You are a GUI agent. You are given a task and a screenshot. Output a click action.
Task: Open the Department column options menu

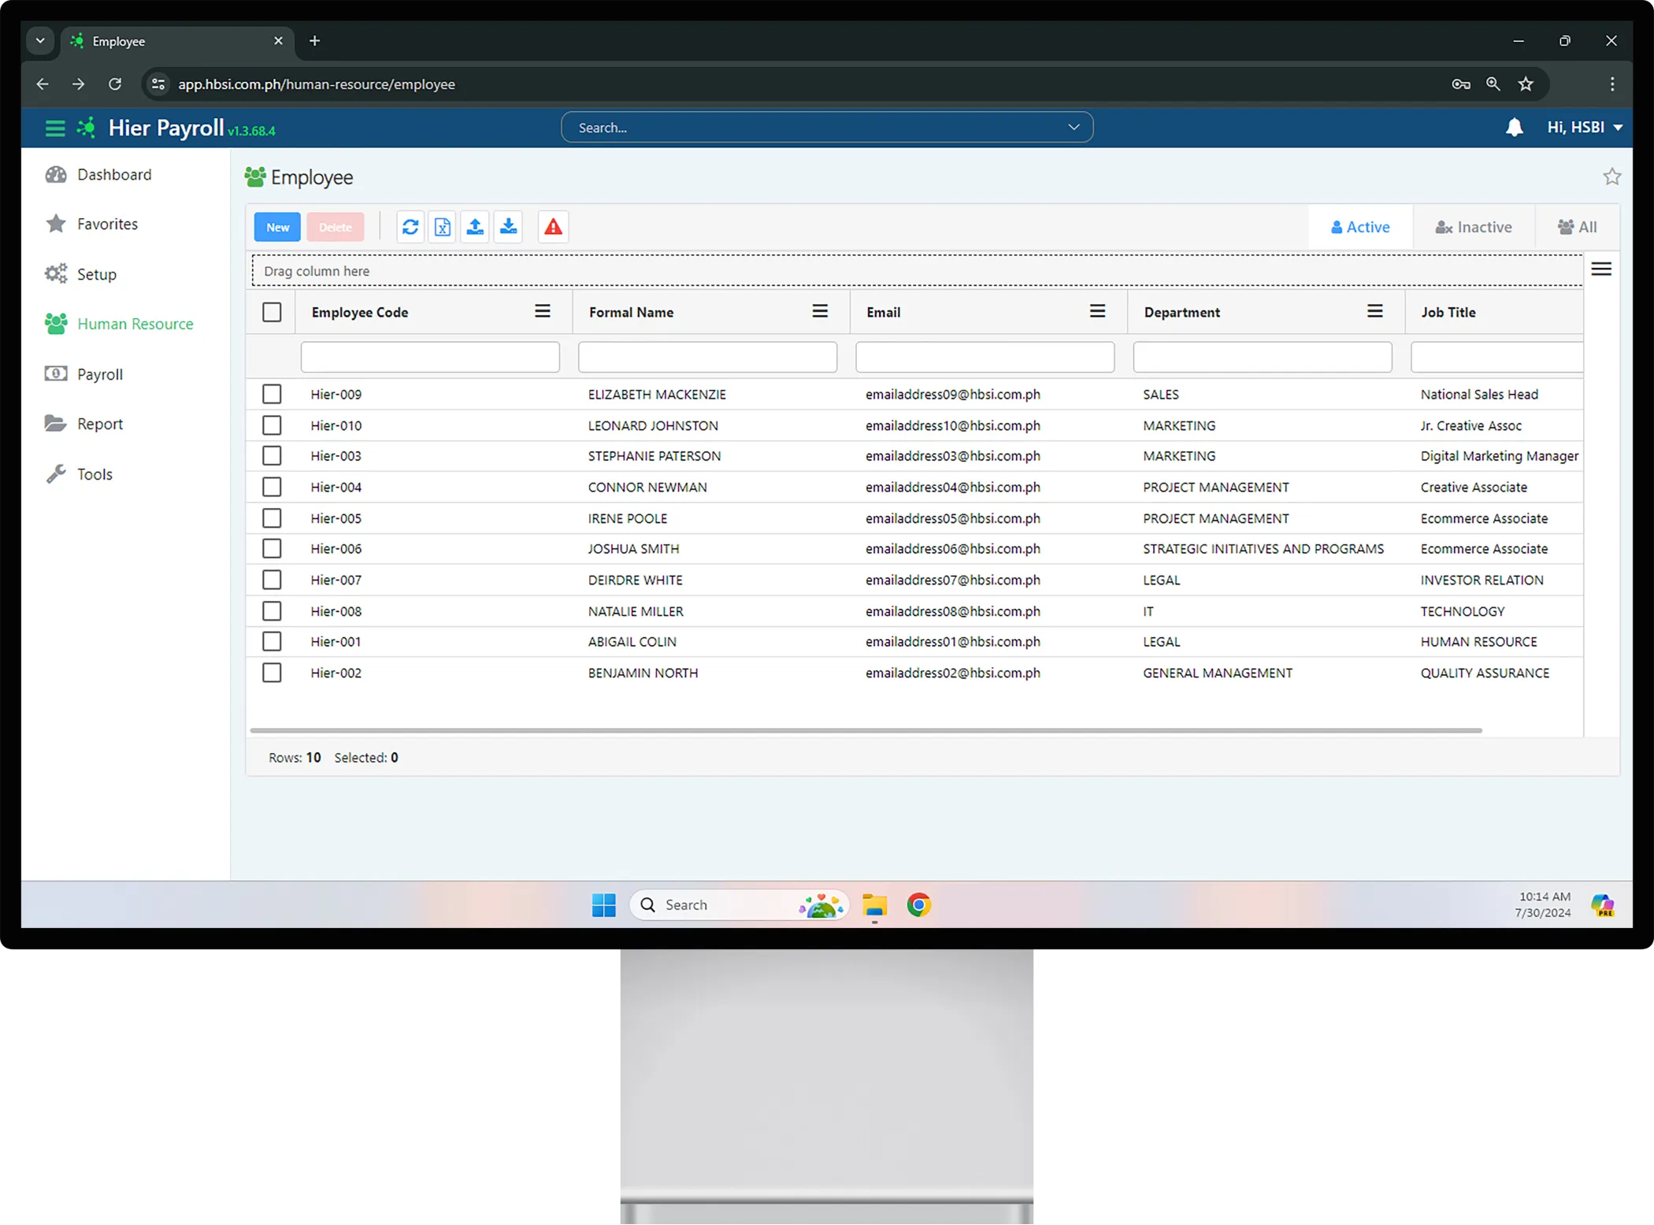[1375, 311]
